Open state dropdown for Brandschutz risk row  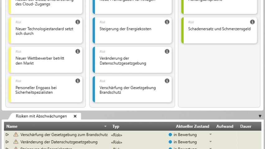(210, 135)
